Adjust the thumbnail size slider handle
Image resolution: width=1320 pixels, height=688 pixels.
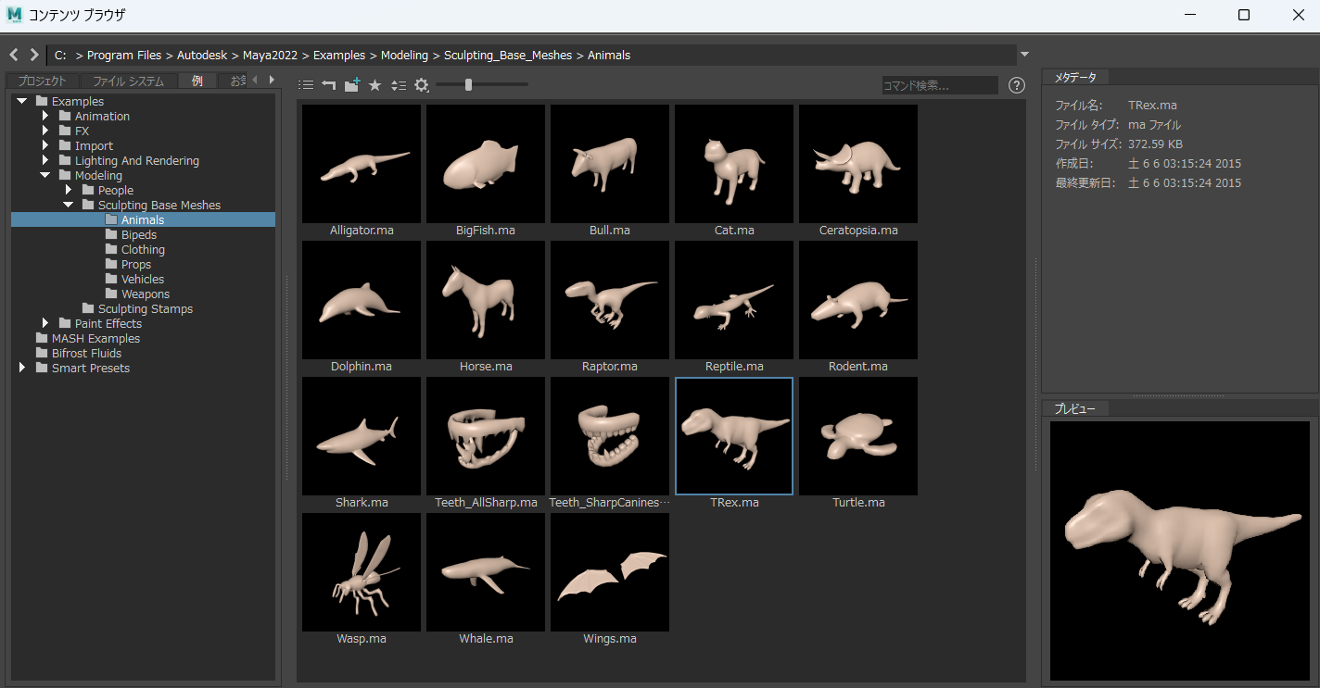pos(469,84)
